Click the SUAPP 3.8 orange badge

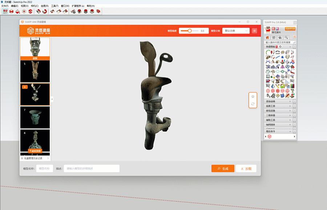click(290, 28)
